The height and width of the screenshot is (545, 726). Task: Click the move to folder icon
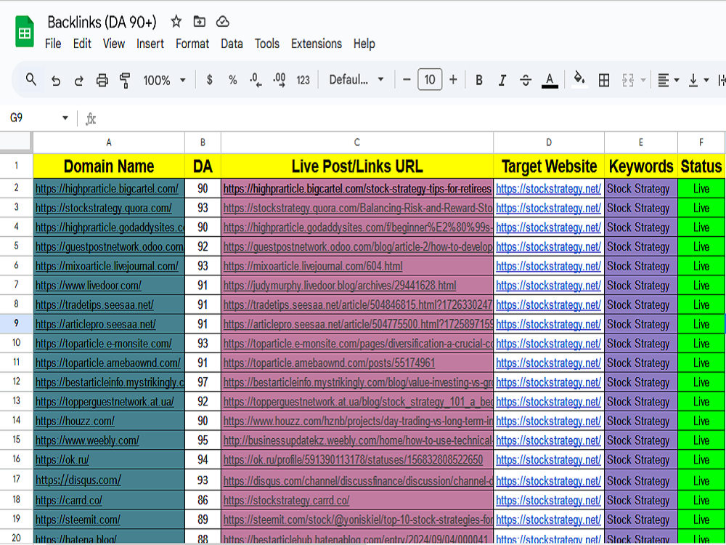pos(200,21)
